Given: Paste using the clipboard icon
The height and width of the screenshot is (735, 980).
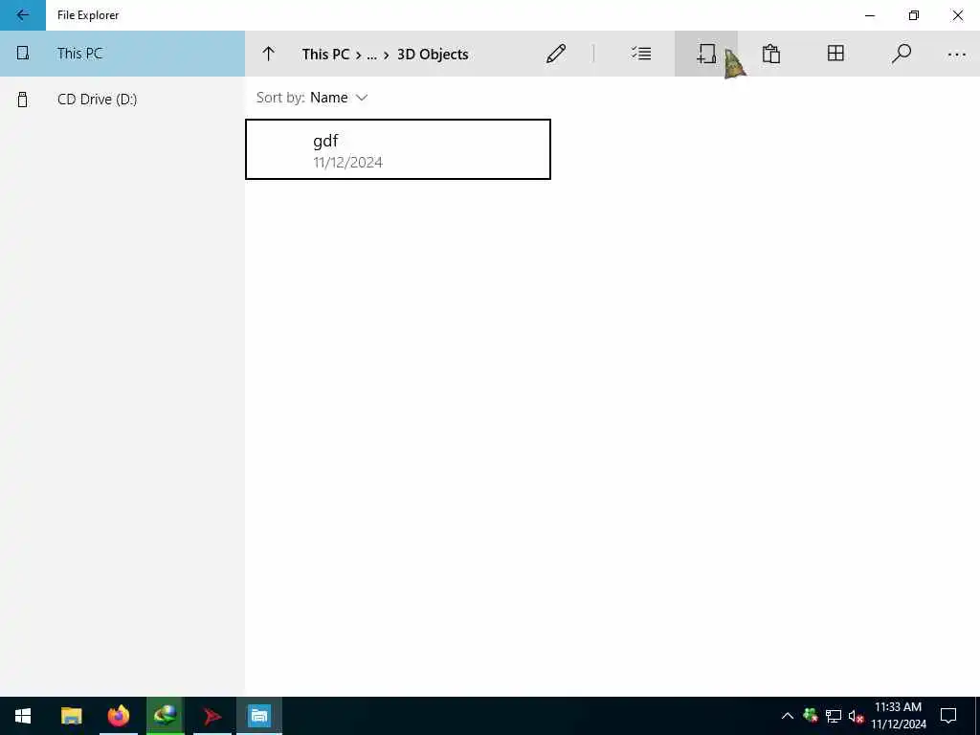Looking at the screenshot, I should 771,54.
